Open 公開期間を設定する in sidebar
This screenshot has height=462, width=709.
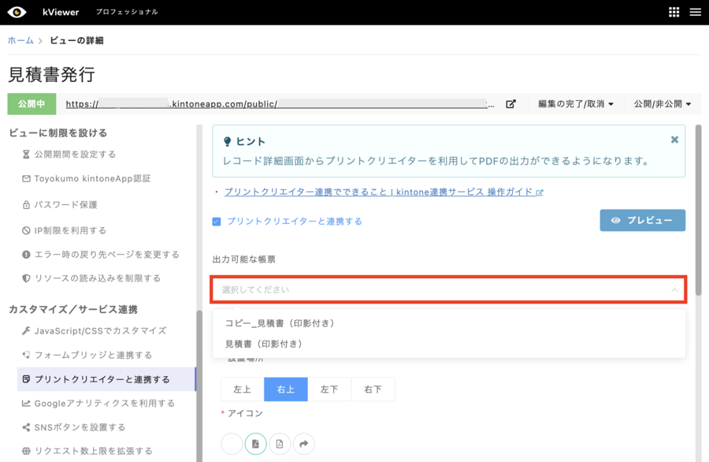click(x=69, y=155)
